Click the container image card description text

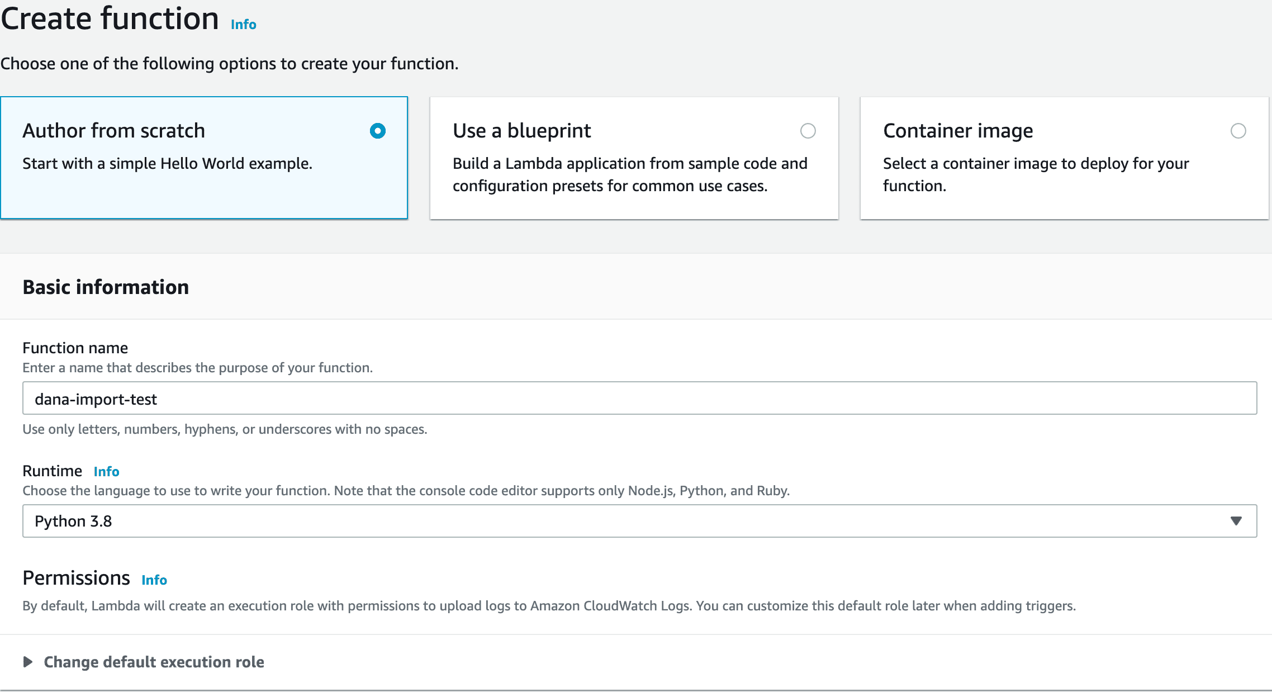tap(1035, 174)
